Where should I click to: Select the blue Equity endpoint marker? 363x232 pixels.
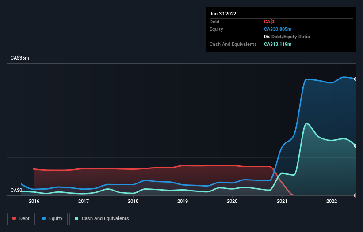pos(355,79)
